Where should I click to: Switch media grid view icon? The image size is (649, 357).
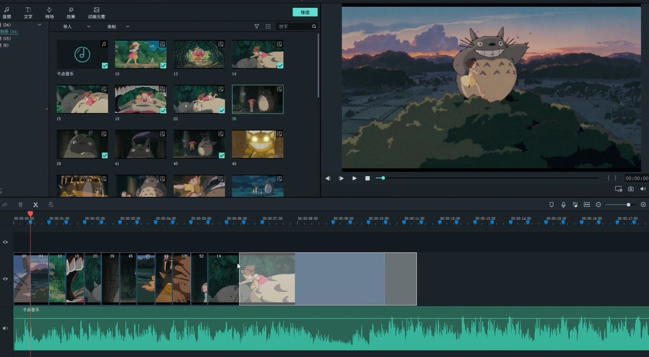coord(268,27)
